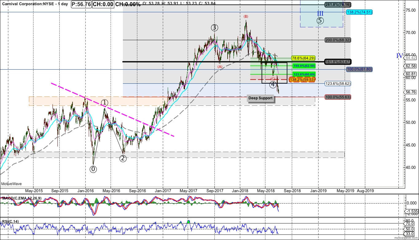The image size is (419, 240).
Task: Click the CH:0.00% percent change value
Action: click(128, 4)
